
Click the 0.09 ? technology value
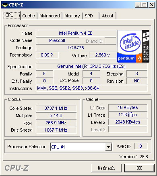[x=47, y=55]
